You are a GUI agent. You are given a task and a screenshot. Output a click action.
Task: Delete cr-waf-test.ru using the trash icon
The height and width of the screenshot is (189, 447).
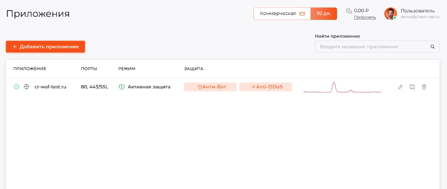tap(424, 87)
